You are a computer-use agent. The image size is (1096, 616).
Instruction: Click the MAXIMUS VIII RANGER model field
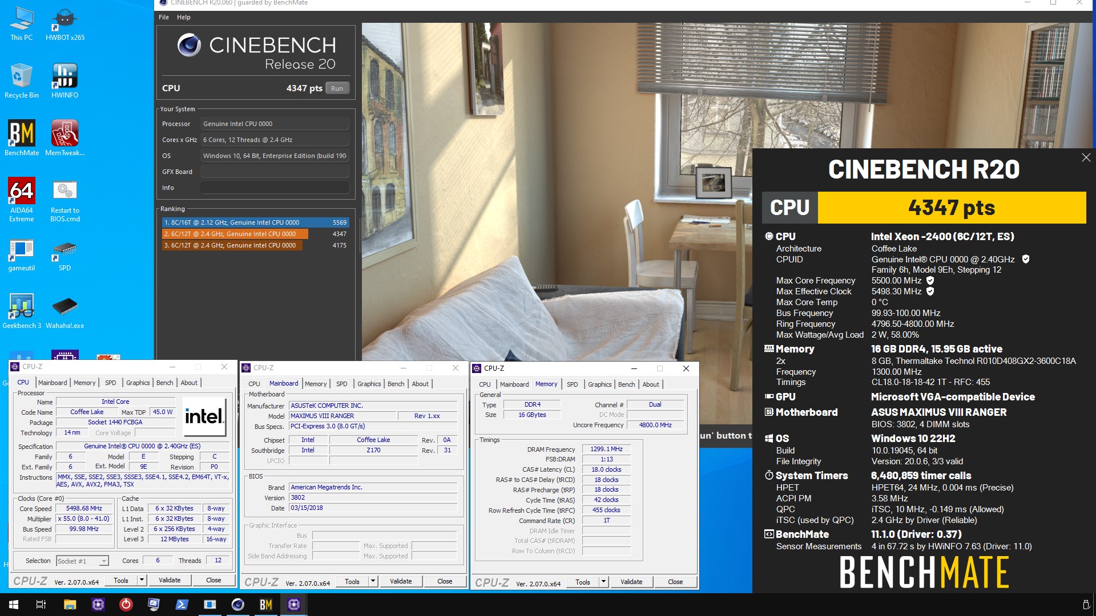[x=342, y=416]
